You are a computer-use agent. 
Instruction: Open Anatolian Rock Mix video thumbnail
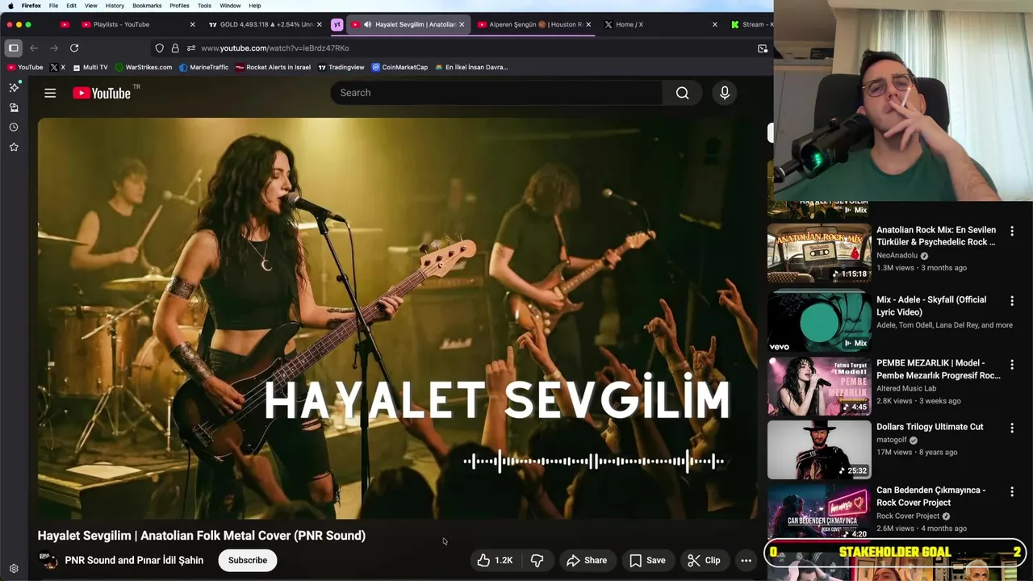(819, 253)
